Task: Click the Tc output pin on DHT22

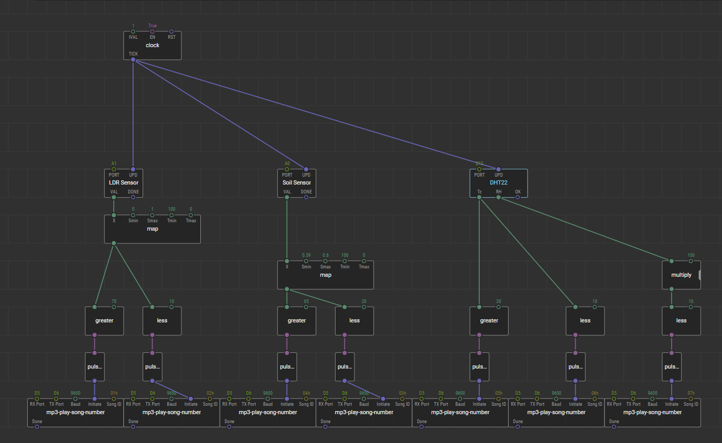Action: click(479, 198)
